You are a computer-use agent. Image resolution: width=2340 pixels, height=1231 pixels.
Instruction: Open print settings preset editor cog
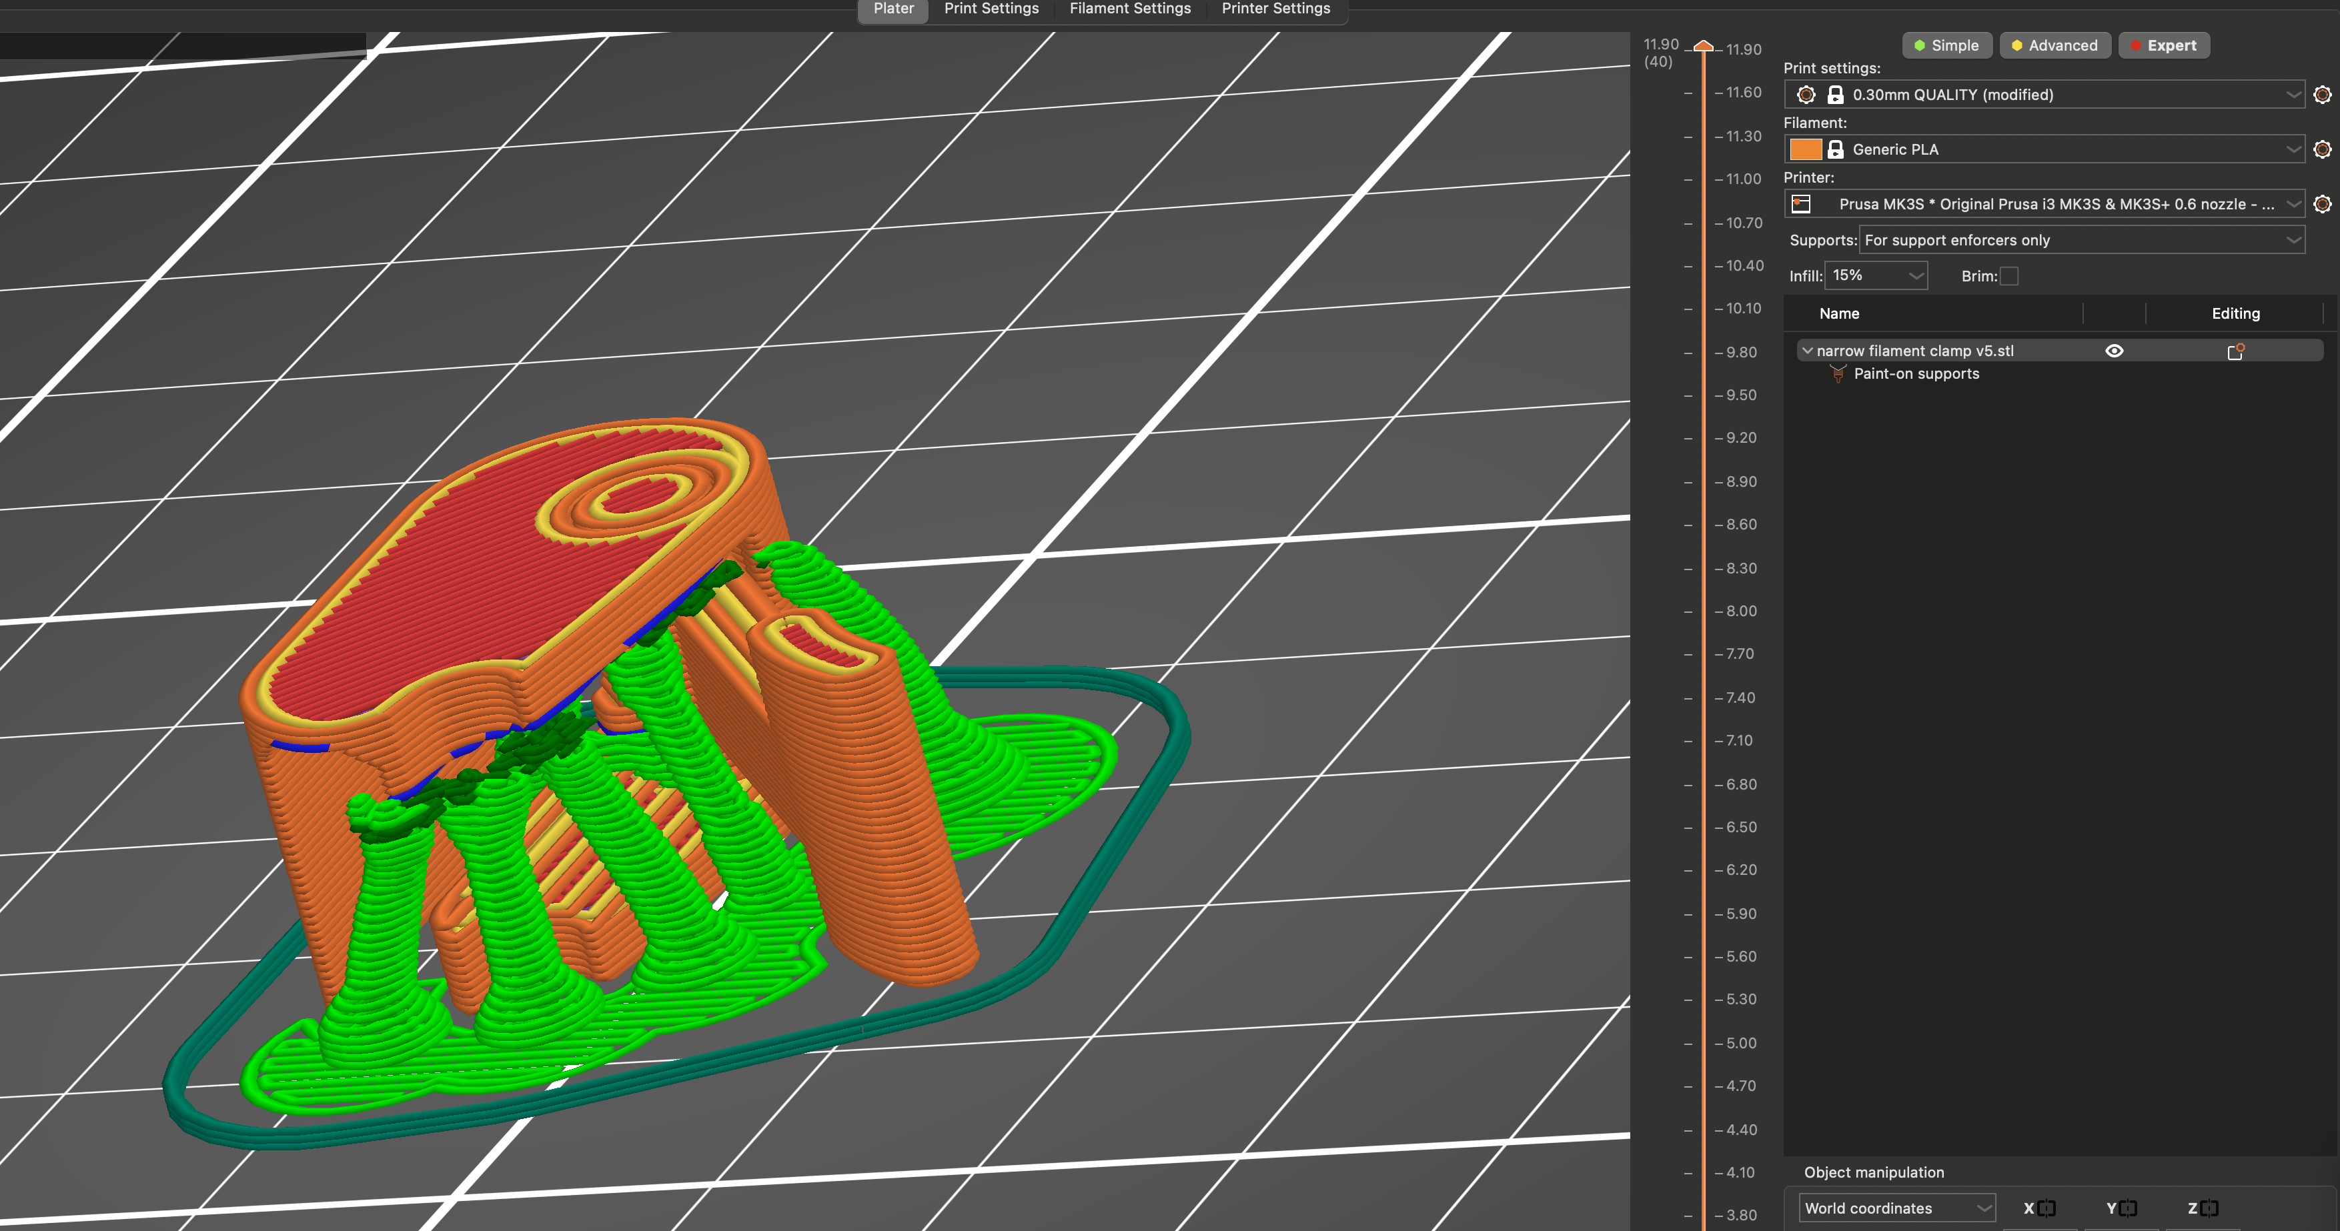(x=2322, y=95)
